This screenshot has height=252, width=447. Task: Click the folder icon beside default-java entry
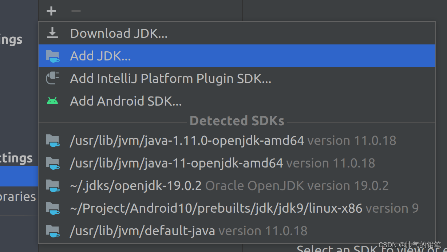[53, 231]
